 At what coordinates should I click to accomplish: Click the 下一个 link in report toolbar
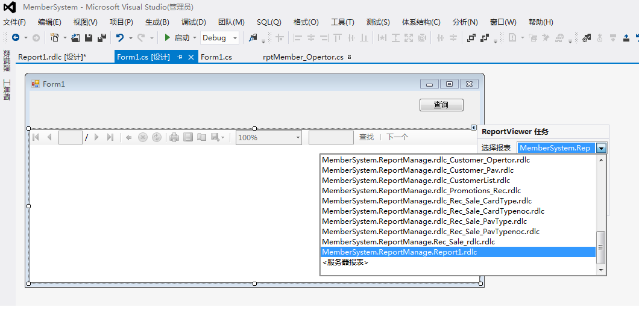coord(397,137)
